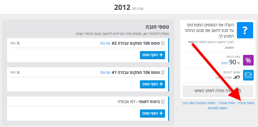Open מה זה? link for workplace #1
Screen dimensions: 258x127
pos(105,73)
